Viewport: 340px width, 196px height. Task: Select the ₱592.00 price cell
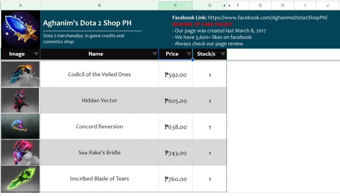[176, 75]
